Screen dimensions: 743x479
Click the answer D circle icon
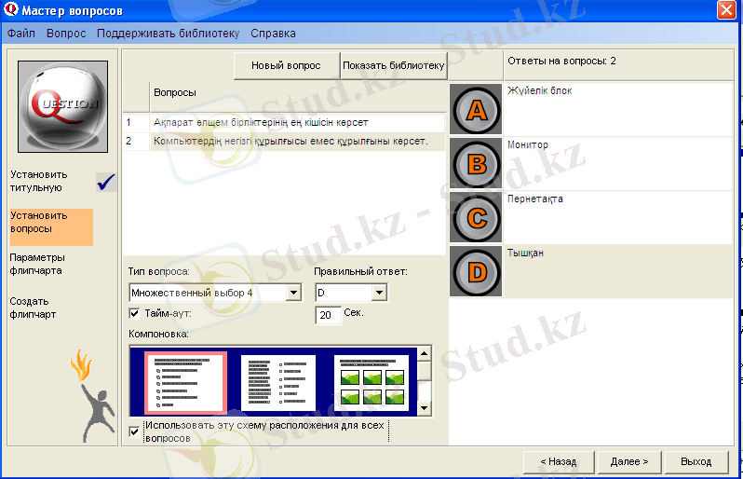click(x=476, y=272)
